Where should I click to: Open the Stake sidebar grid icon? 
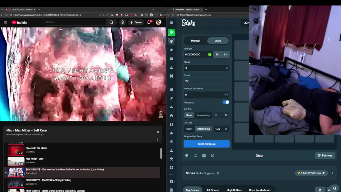[172, 168]
